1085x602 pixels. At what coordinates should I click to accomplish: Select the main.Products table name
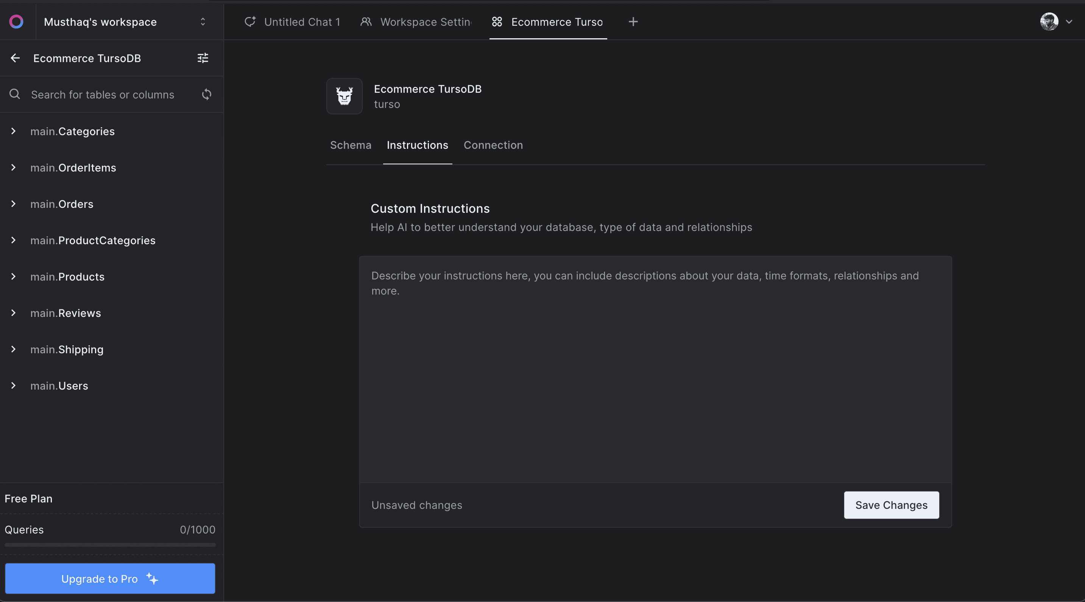coord(67,277)
